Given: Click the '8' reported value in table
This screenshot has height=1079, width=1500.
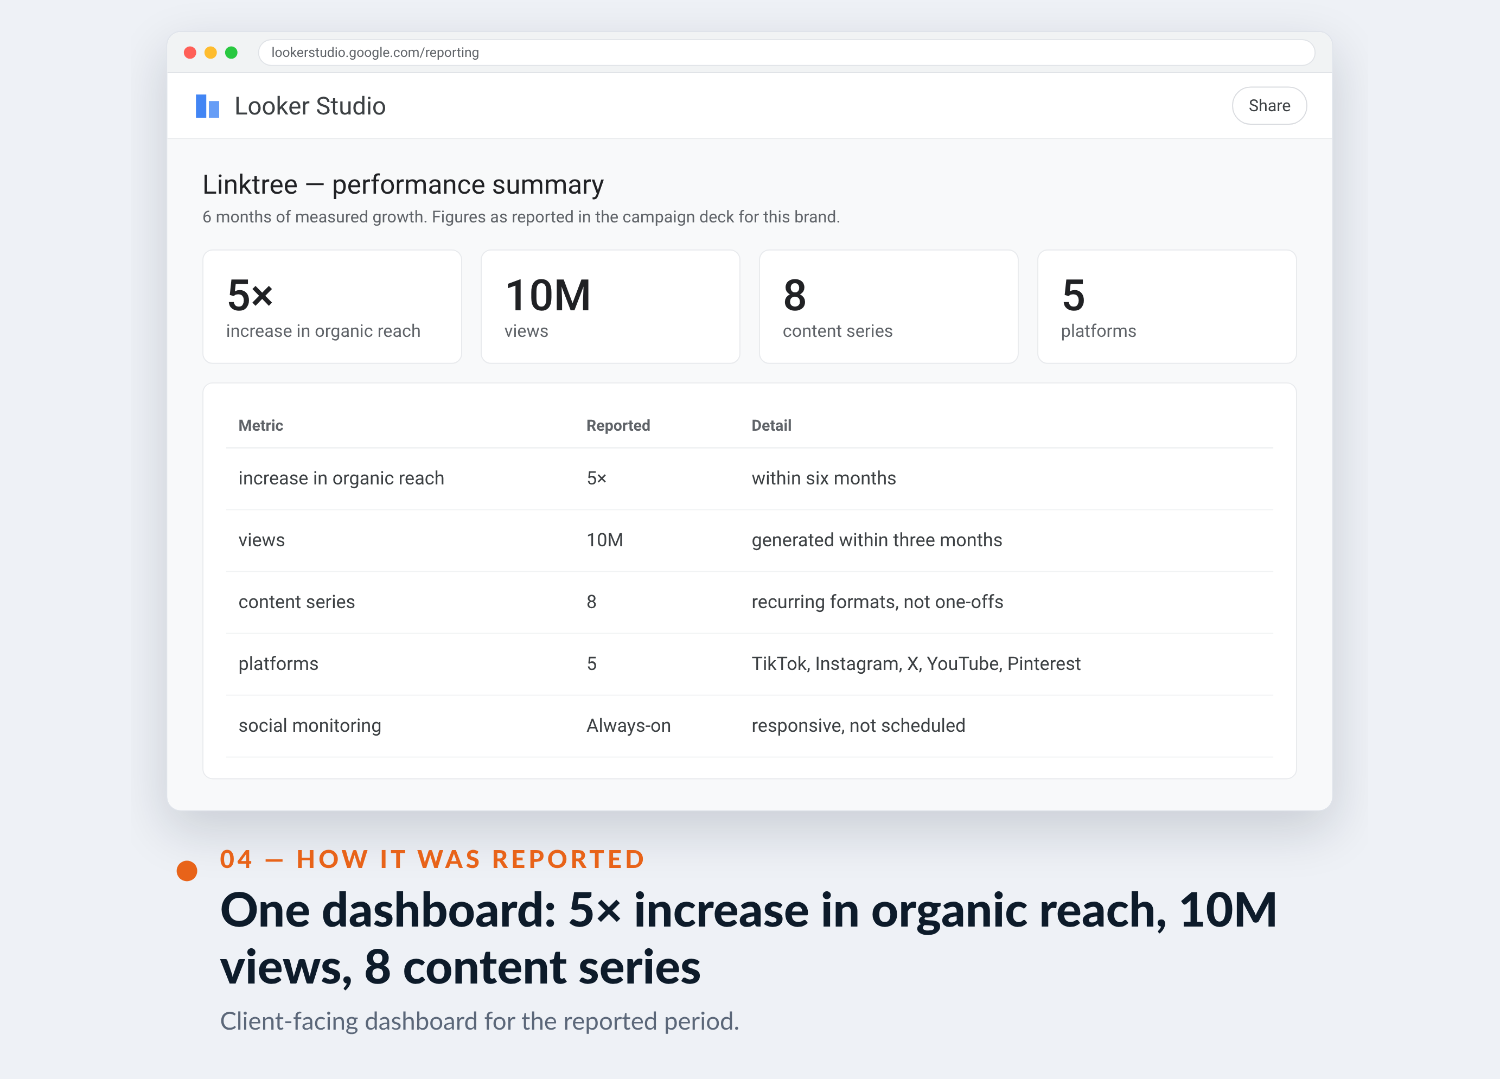Looking at the screenshot, I should 591,602.
